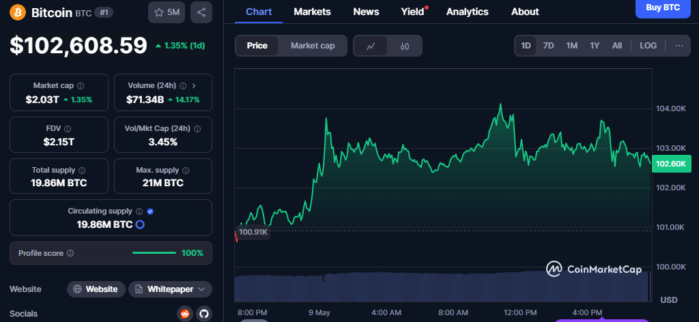Click the 104.00K axis label
The image size is (699, 322).
[x=670, y=108]
